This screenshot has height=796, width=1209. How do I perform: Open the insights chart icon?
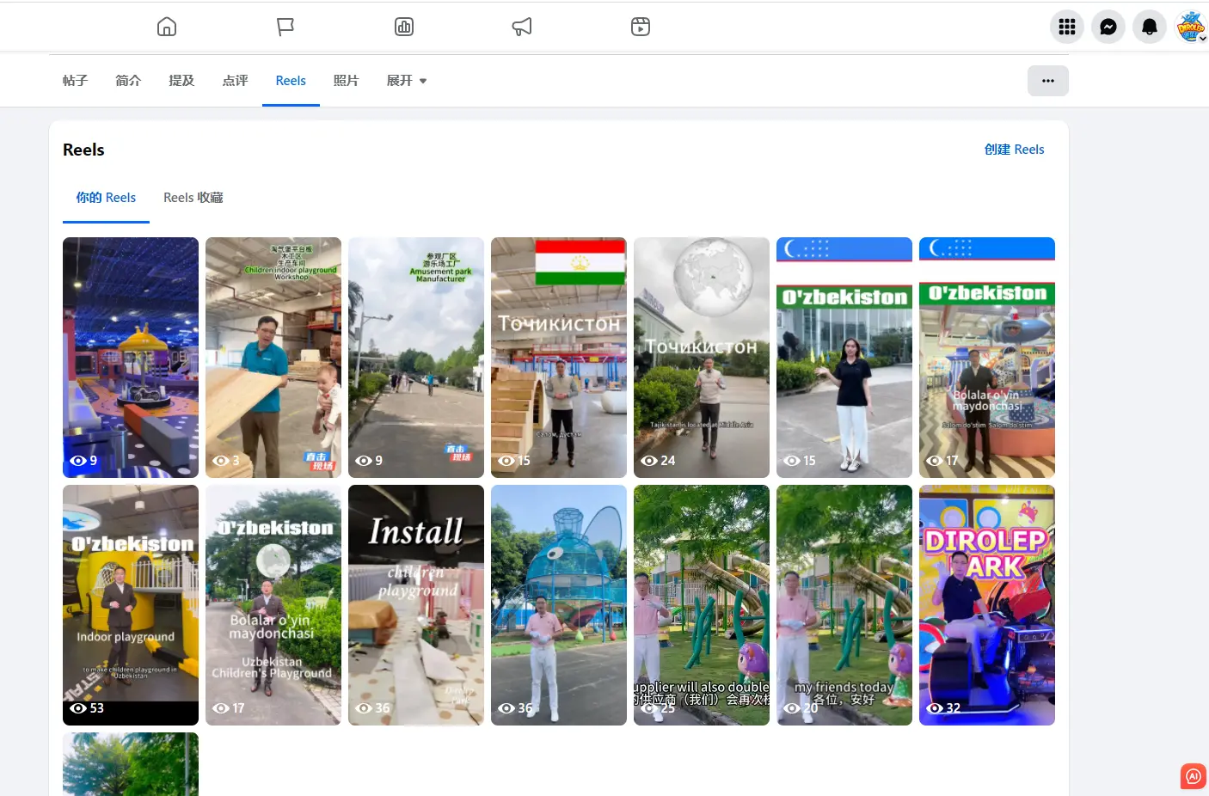point(404,27)
